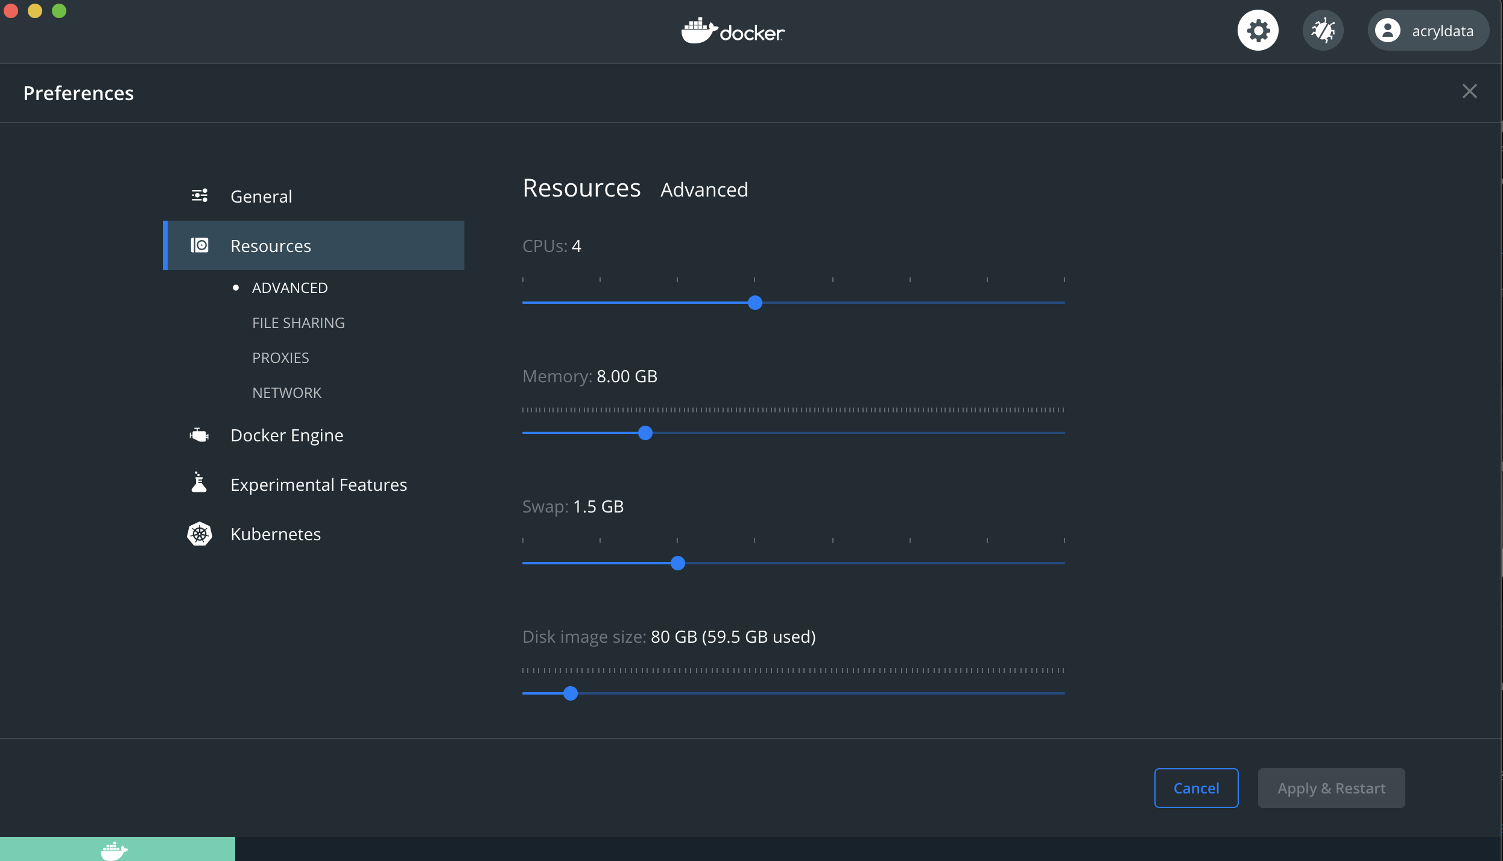Click the CPUs slider handle

(x=755, y=303)
